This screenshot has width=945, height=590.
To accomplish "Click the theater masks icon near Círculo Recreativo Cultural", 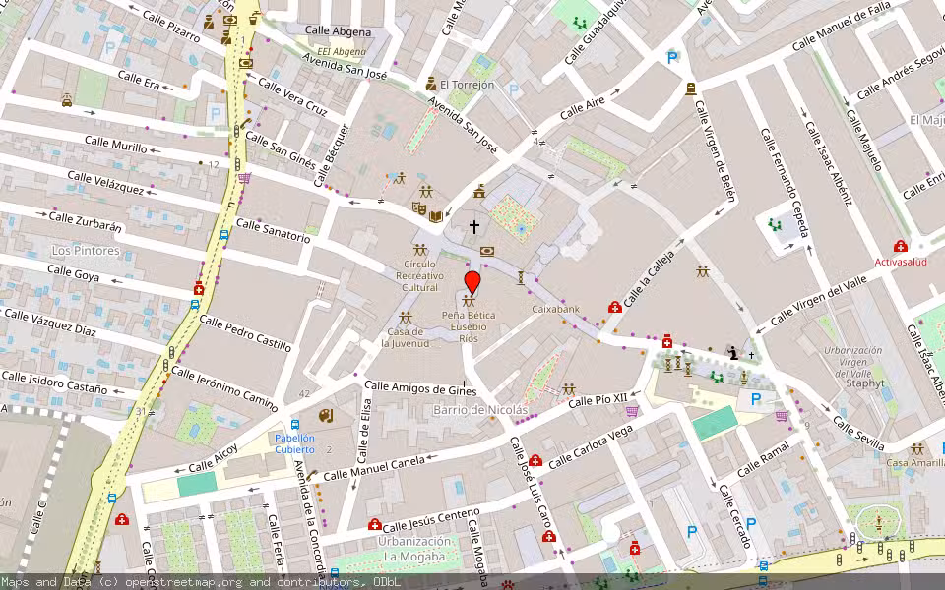I will (x=420, y=206).
